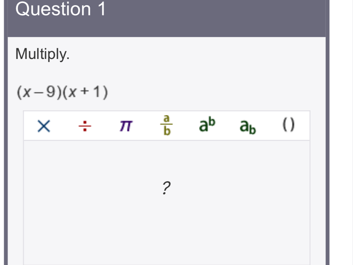The image size is (353, 265).
Task: Click the question mark placeholder
Action: pos(167,189)
